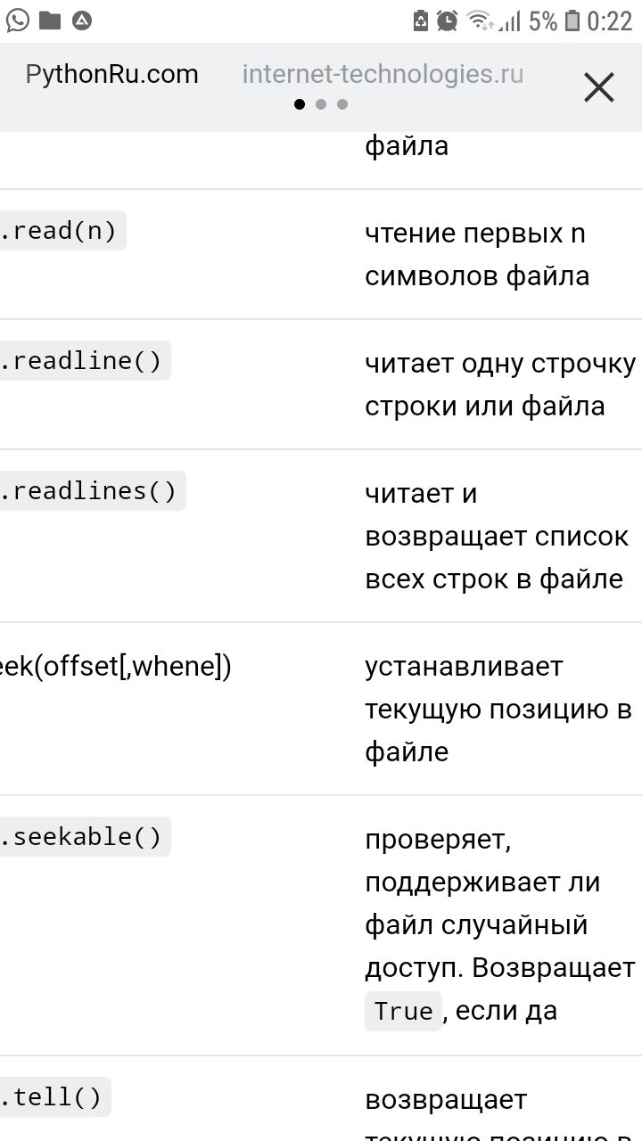This screenshot has height=1141, width=642.
Task: Switch to the PythonRu.com tab
Action: [111, 74]
